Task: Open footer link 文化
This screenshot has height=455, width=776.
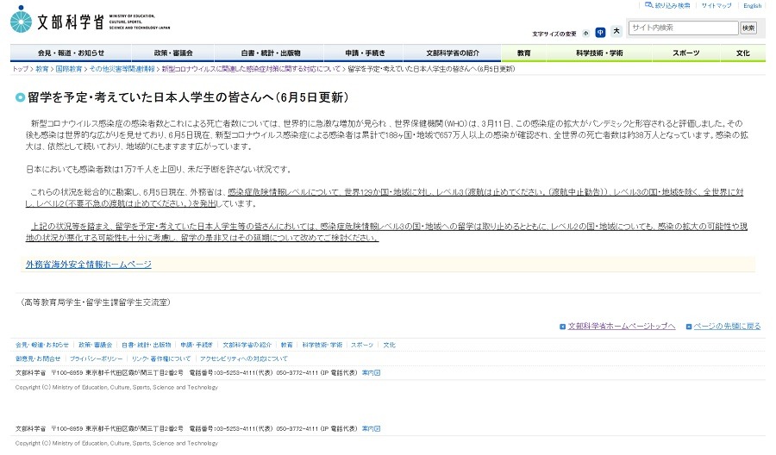Action: pos(390,346)
